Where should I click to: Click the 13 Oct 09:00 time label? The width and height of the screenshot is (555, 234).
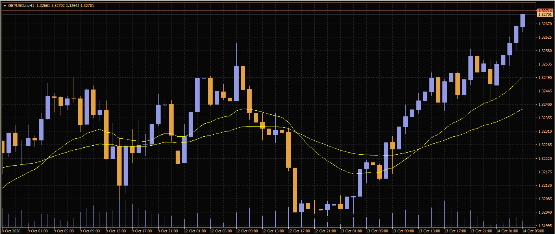tap(403, 231)
